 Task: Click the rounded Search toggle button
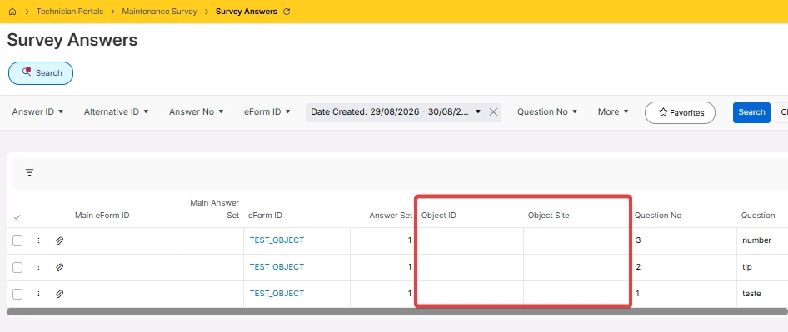[41, 73]
